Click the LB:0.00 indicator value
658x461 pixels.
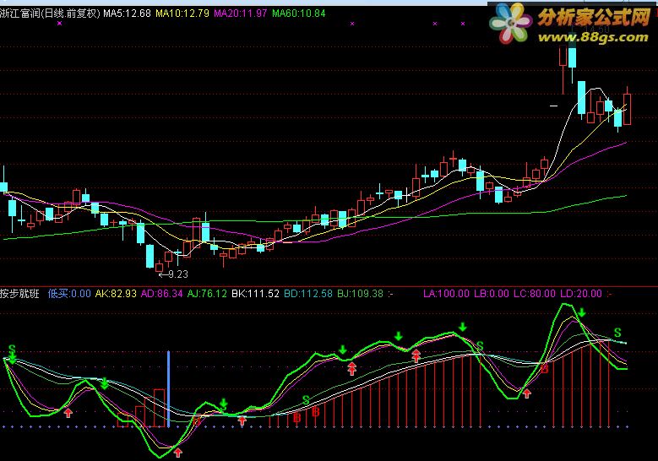pos(492,294)
